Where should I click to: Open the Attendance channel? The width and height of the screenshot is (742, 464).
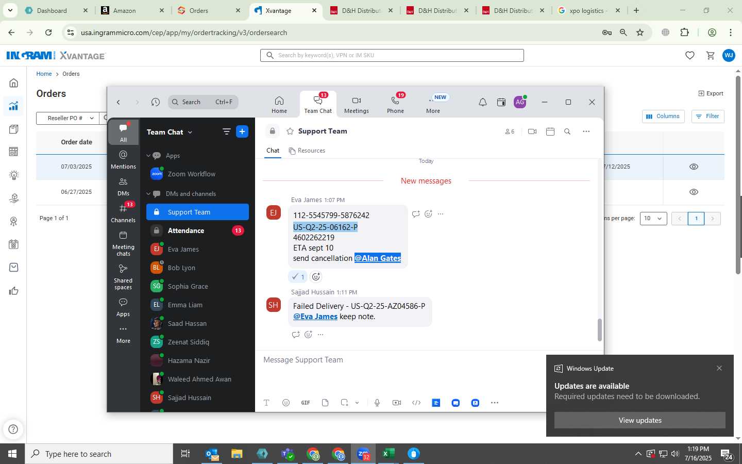(197, 230)
